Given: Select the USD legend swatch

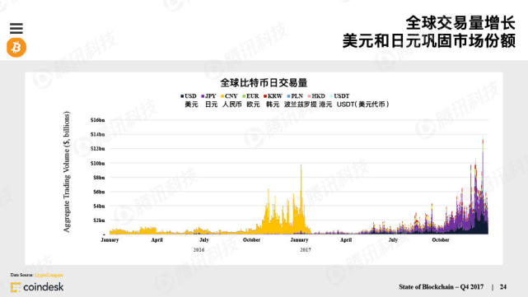Looking at the screenshot, I should (182, 96).
